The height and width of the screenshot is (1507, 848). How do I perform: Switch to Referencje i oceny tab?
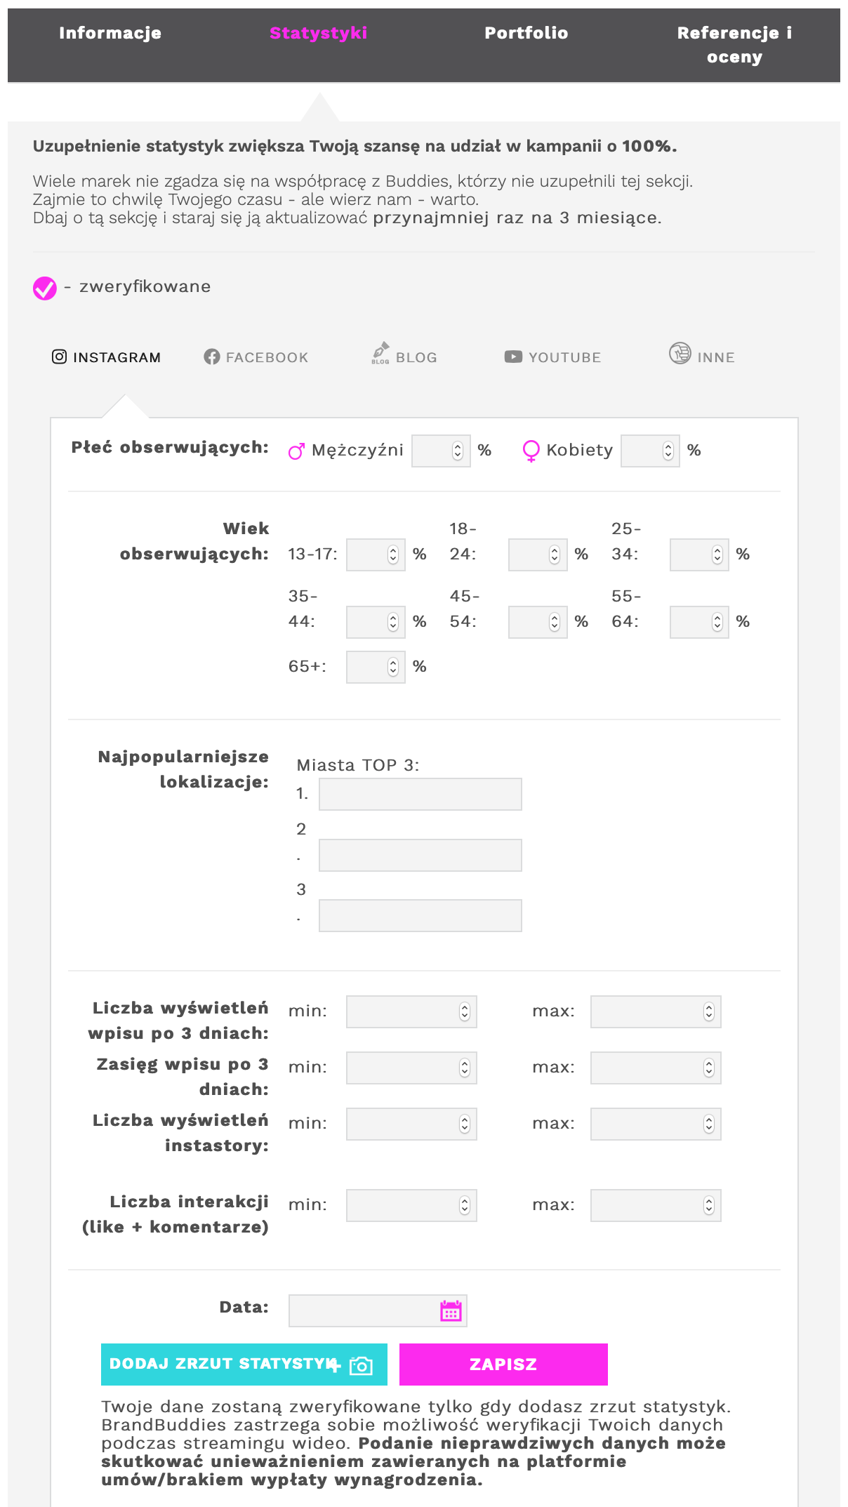[734, 45]
